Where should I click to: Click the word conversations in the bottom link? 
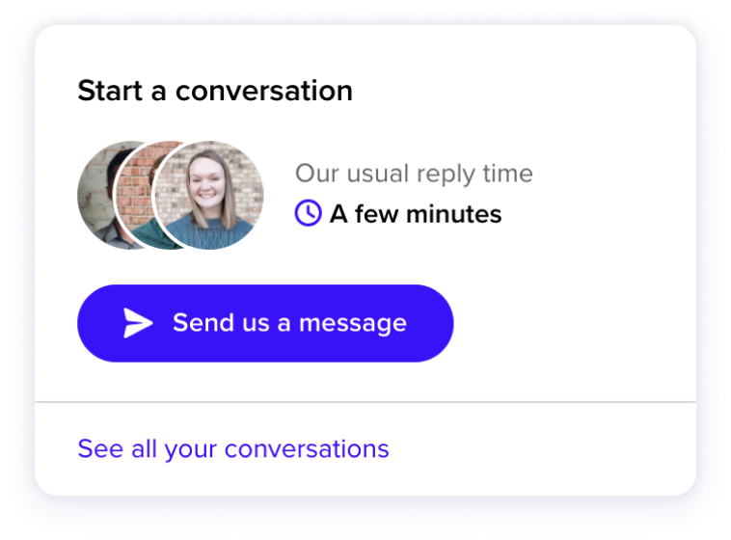click(x=307, y=449)
